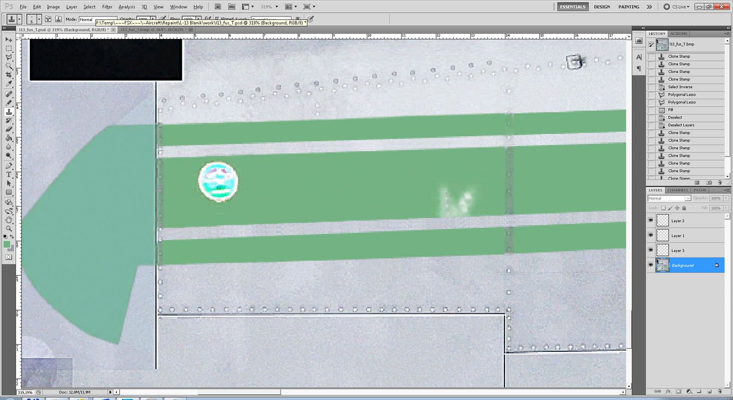Open the Filter menu
733x400 pixels.
pos(107,7)
